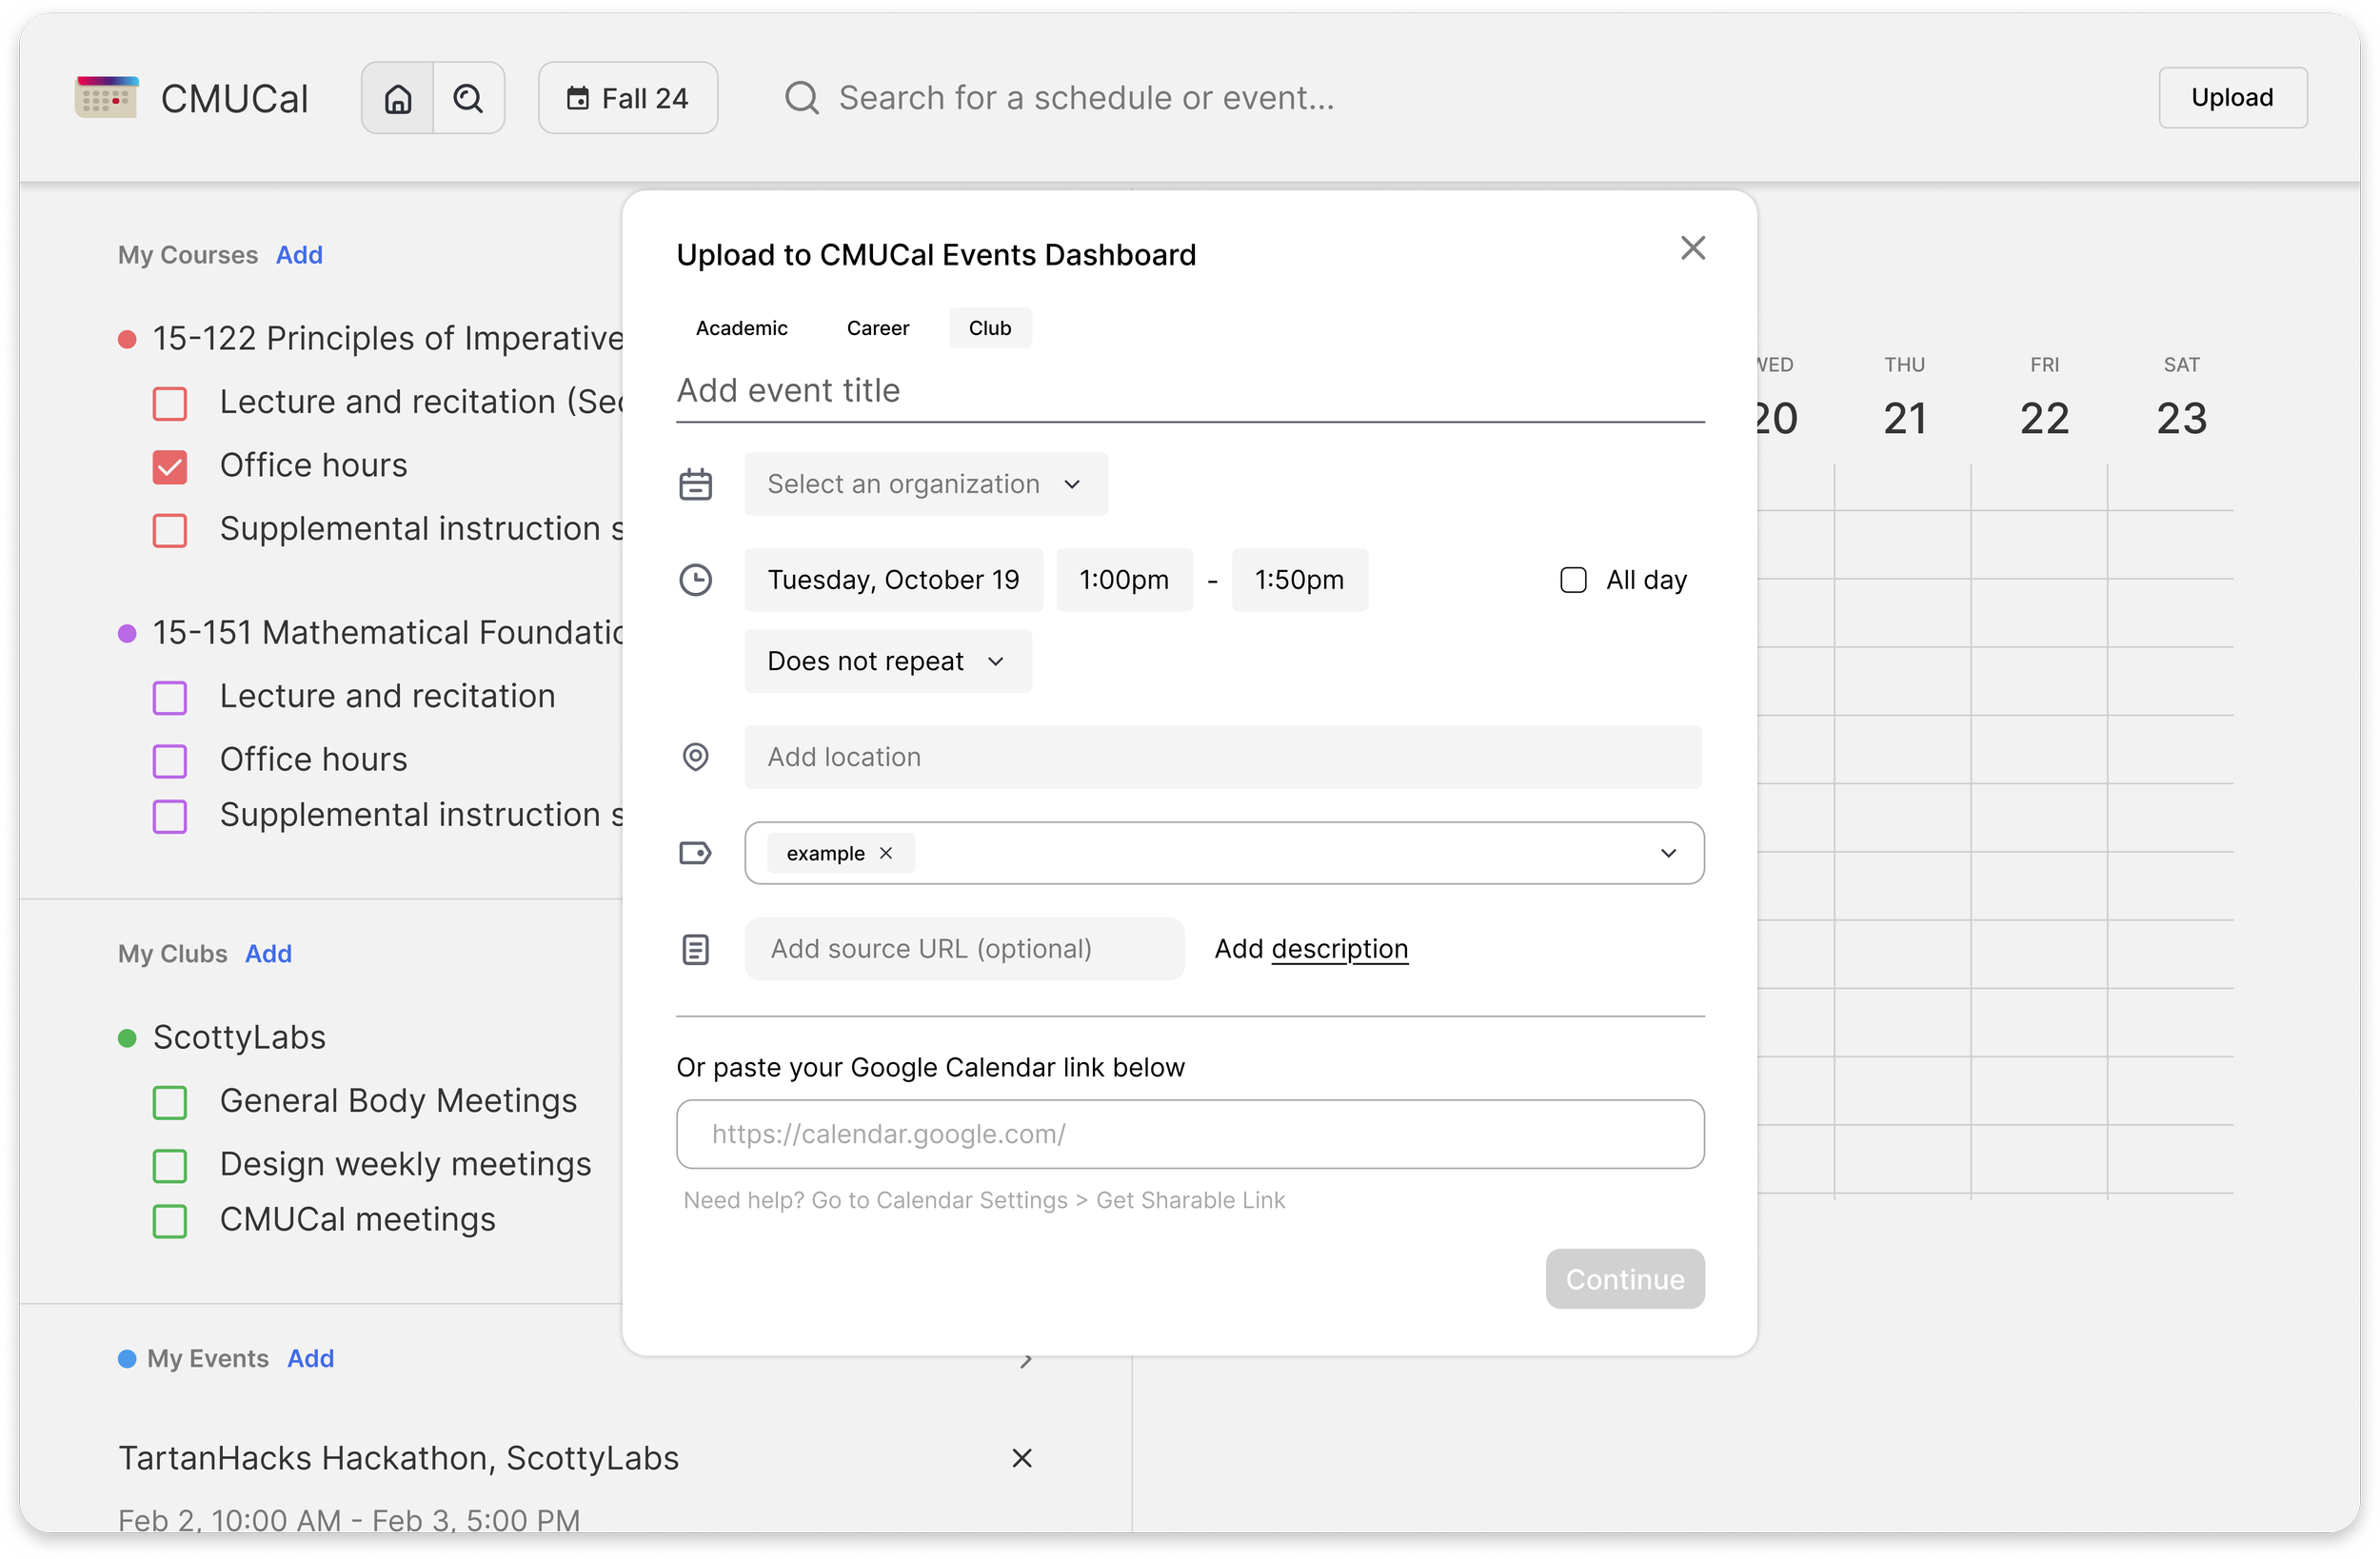2380x1559 pixels.
Task: Click the clock icon beside date
Action: point(695,580)
